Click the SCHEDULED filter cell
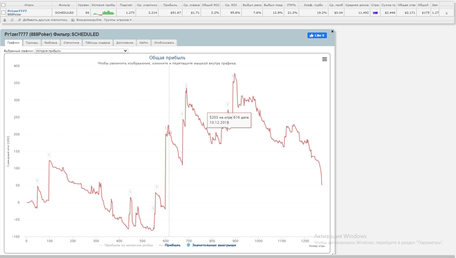The width and height of the screenshot is (456, 258). point(64,13)
